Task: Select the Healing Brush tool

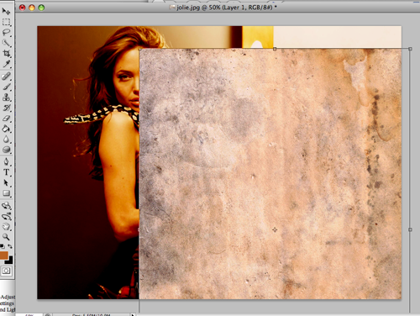Action: click(x=6, y=76)
